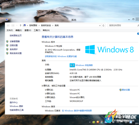The image size is (139, 125).
Task: Click the person avatar tray icon
Action: (x=102, y=122)
